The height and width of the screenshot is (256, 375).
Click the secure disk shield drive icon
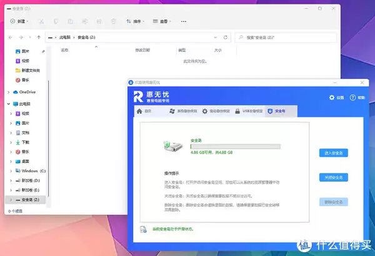(173, 146)
